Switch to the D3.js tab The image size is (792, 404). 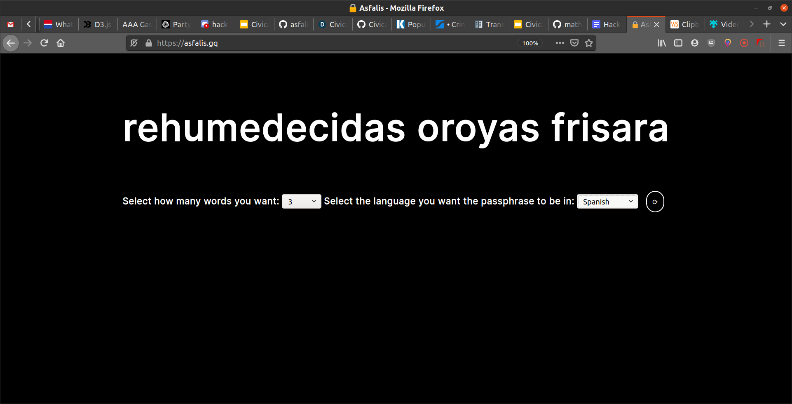click(98, 24)
